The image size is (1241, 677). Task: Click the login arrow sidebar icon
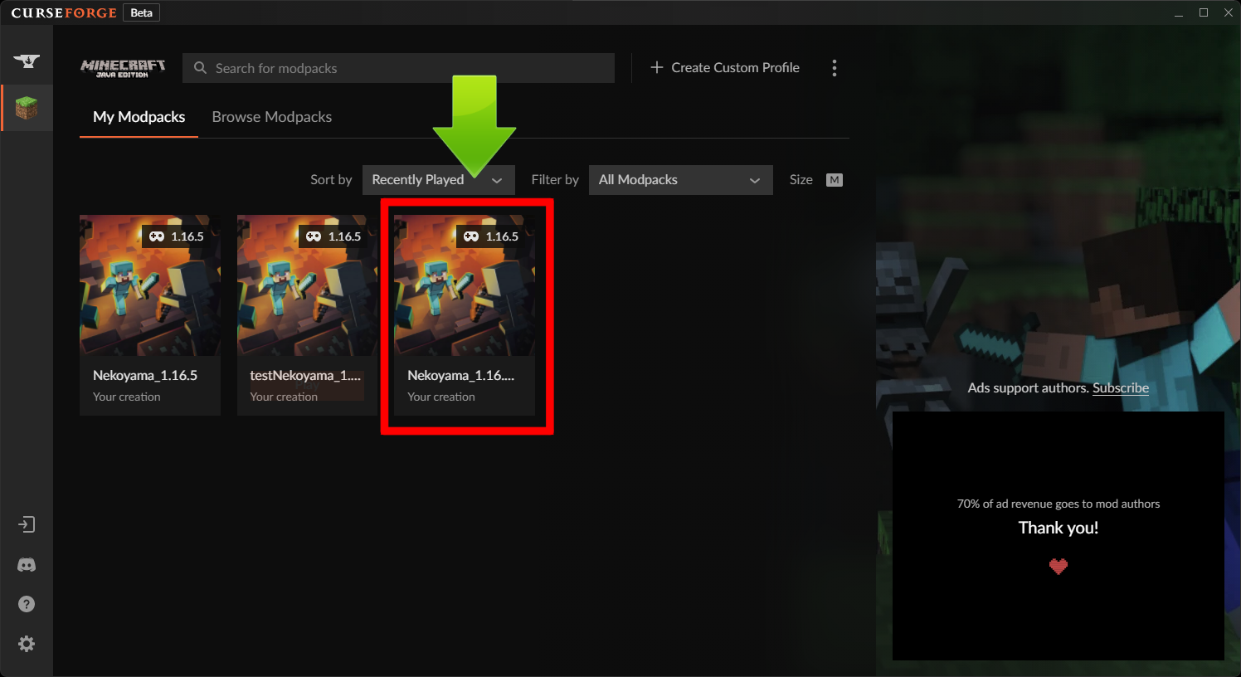pos(27,524)
